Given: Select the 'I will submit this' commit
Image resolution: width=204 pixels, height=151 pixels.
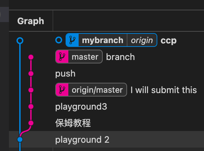Looking at the screenshot, I should point(164,90).
